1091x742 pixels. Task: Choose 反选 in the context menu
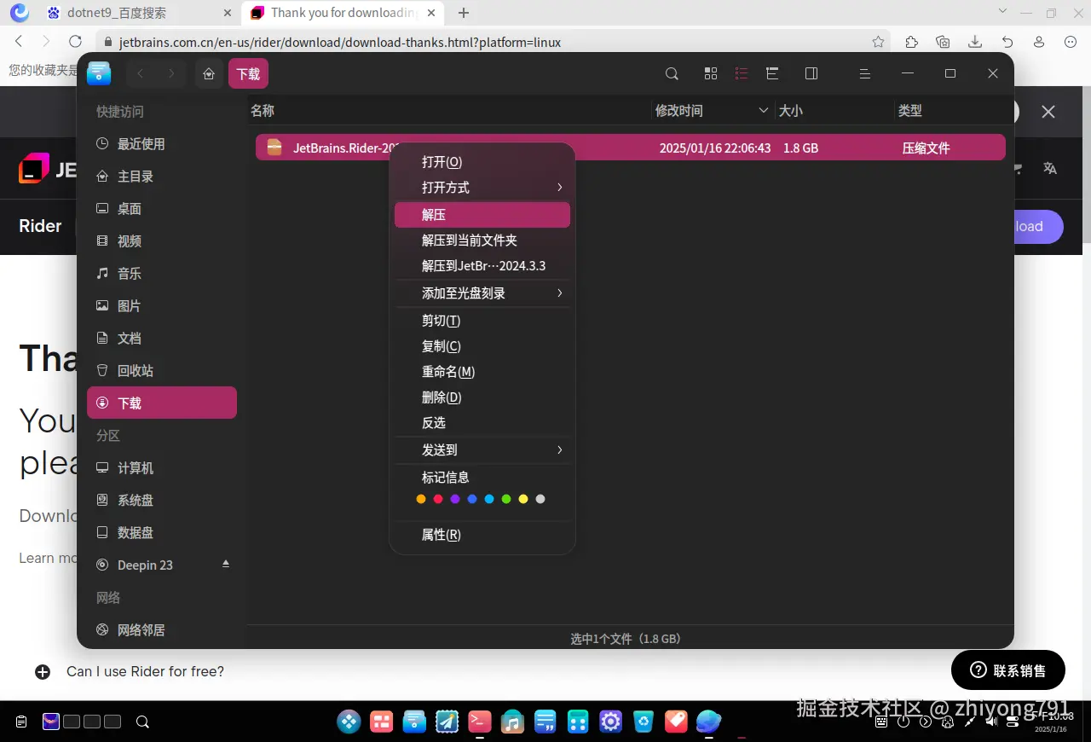(x=482, y=423)
